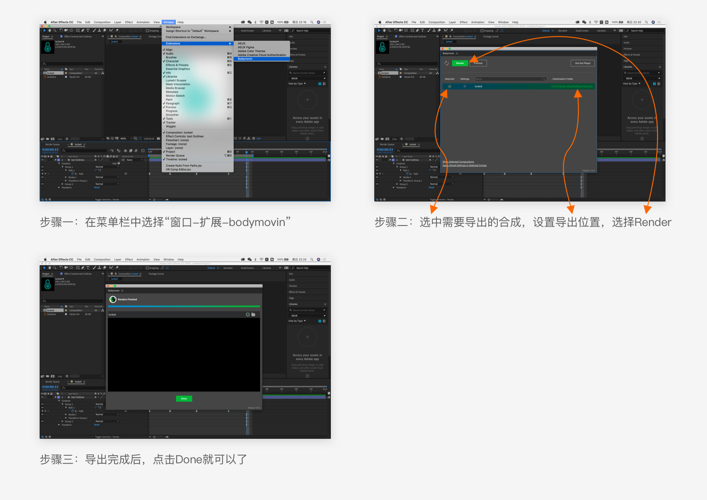Open the Apple menu in step-one screenshot
The image size is (707, 500).
point(45,22)
